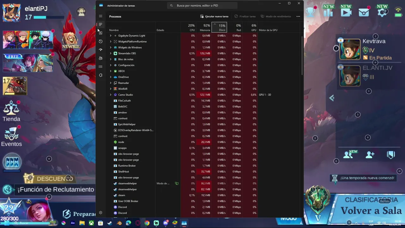
Task: Open Blender from the taskbar
Action: click(x=119, y=223)
